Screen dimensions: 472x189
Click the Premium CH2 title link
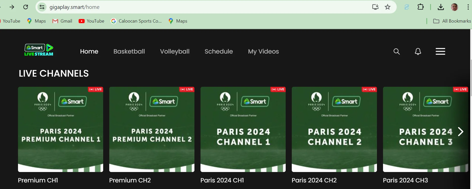pyautogui.click(x=130, y=180)
